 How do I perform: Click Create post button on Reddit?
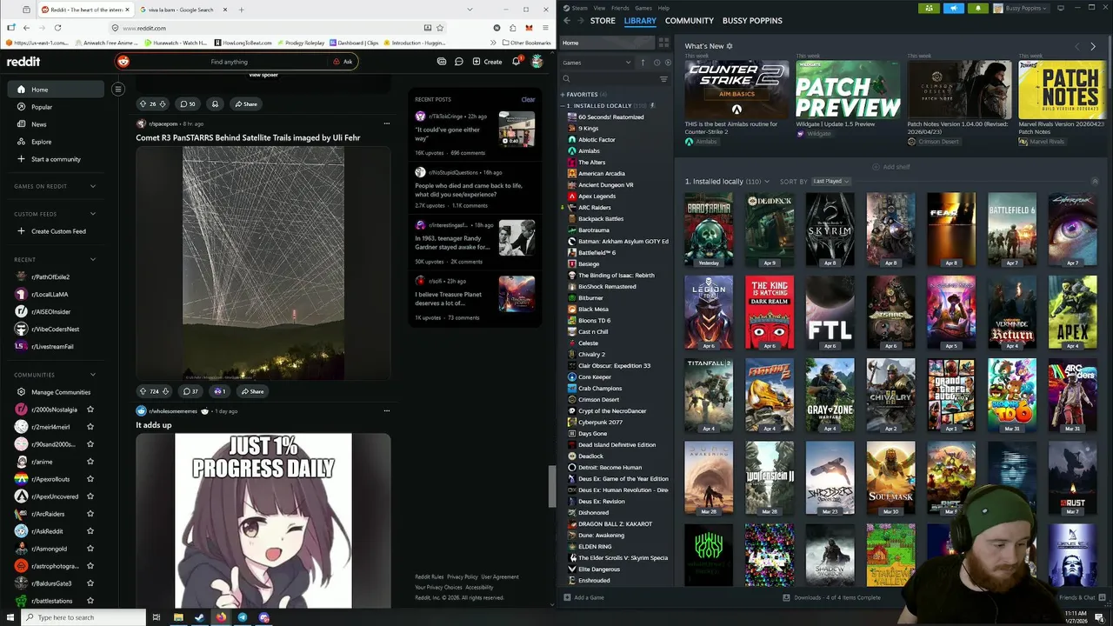click(487, 62)
